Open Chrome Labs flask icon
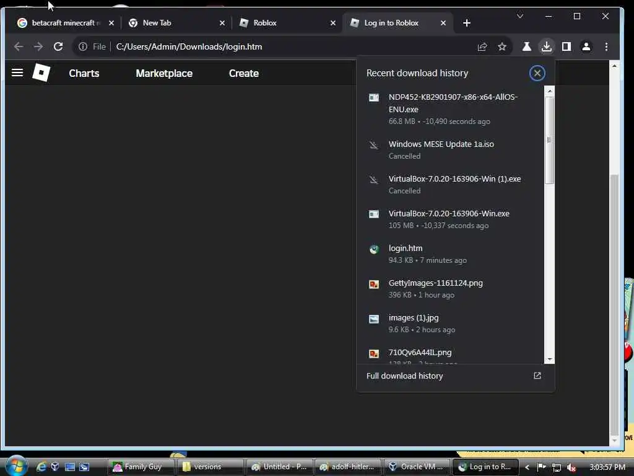Screen dimensions: 634x476 pyautogui.click(x=526, y=47)
